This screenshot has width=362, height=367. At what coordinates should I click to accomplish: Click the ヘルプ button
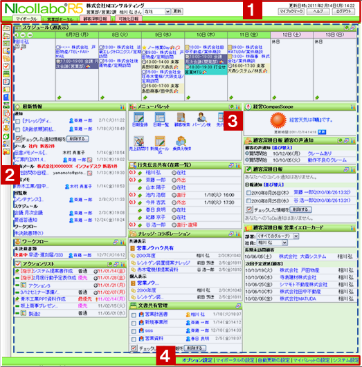(x=318, y=11)
